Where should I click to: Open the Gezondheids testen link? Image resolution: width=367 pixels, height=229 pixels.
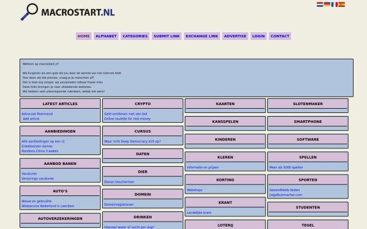(x=284, y=190)
